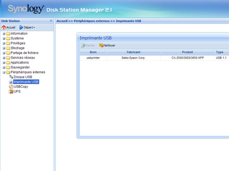The image size is (229, 171).
Task: Click the CX-3500/3600/3650 MFP cell
Action: pyautogui.click(x=187, y=58)
